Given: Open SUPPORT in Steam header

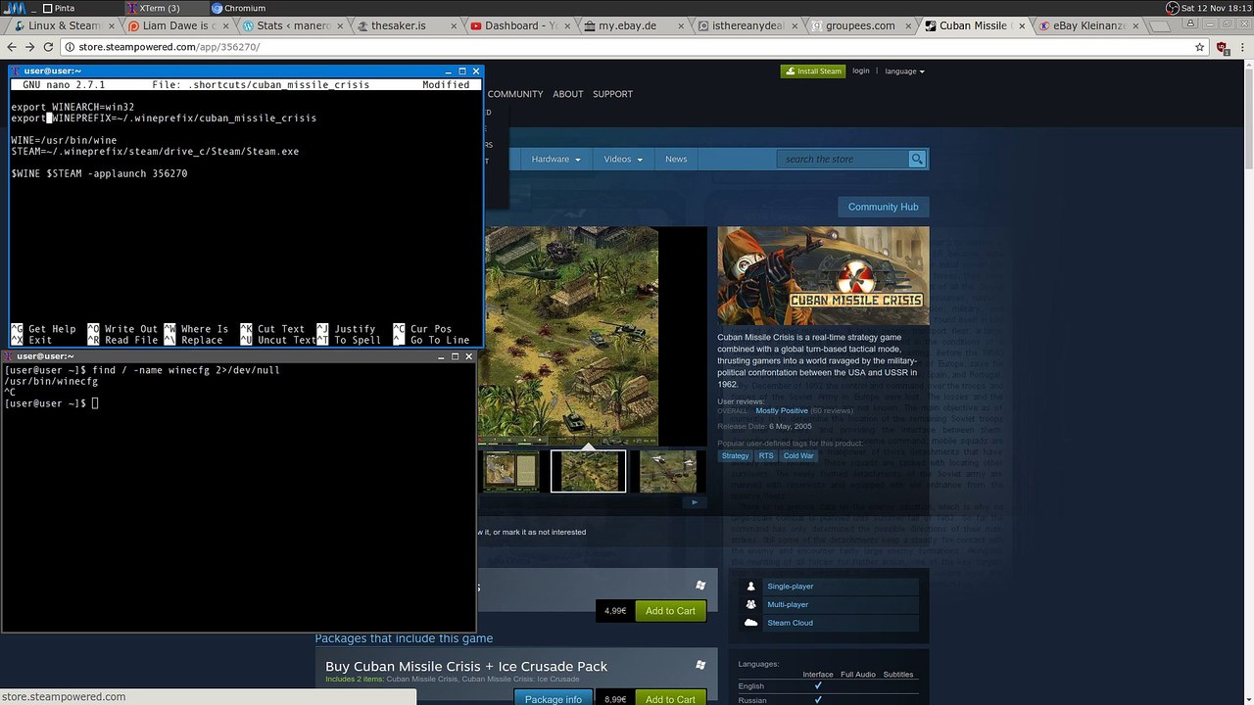Looking at the screenshot, I should 612,94.
